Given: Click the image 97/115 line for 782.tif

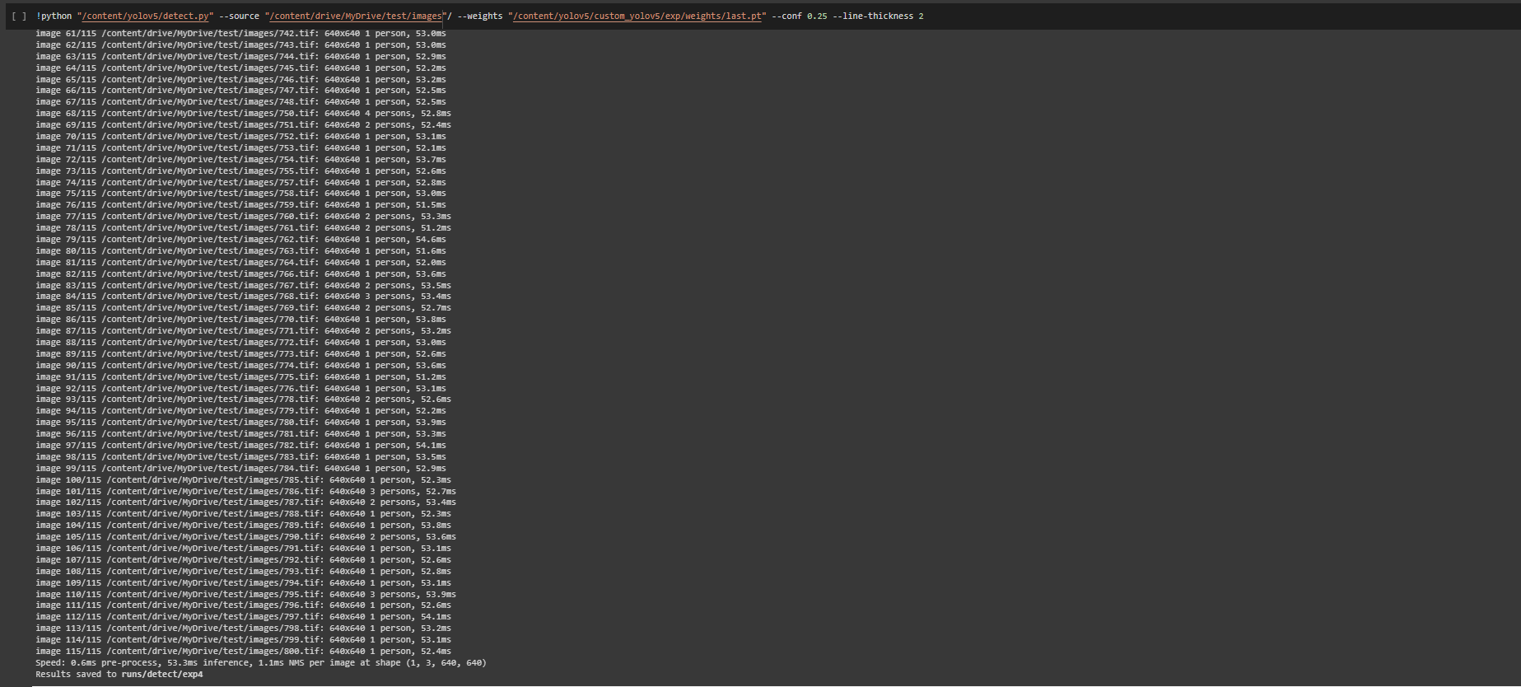Looking at the screenshot, I should (x=240, y=446).
